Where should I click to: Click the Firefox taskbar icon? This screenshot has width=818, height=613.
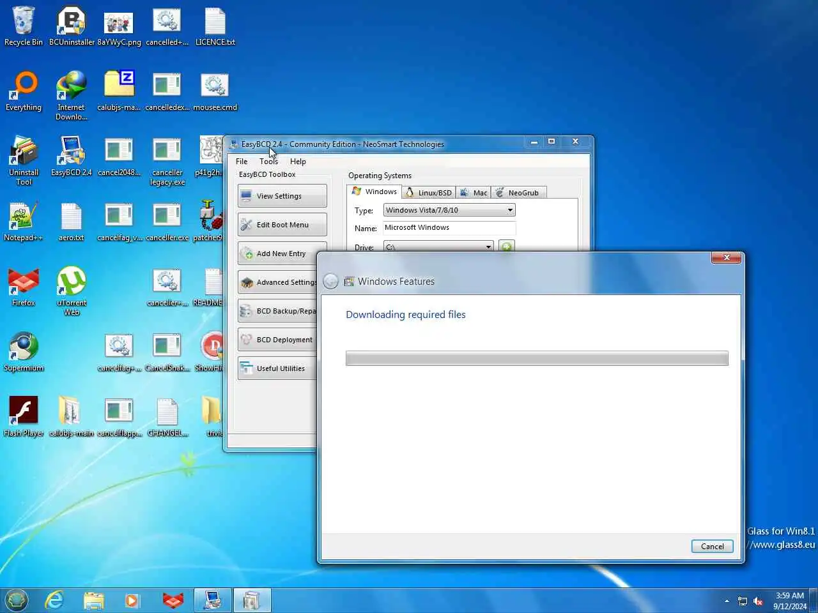click(x=173, y=600)
